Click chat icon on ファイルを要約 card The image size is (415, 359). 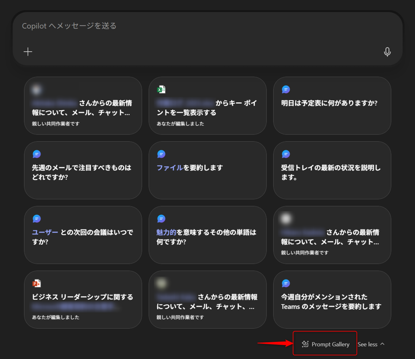click(x=161, y=154)
